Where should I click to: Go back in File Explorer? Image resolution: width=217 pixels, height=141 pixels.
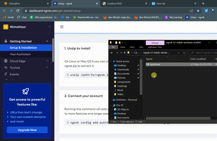112,53
